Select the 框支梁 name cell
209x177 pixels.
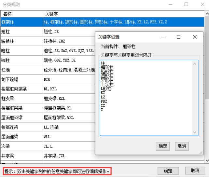click(22, 99)
